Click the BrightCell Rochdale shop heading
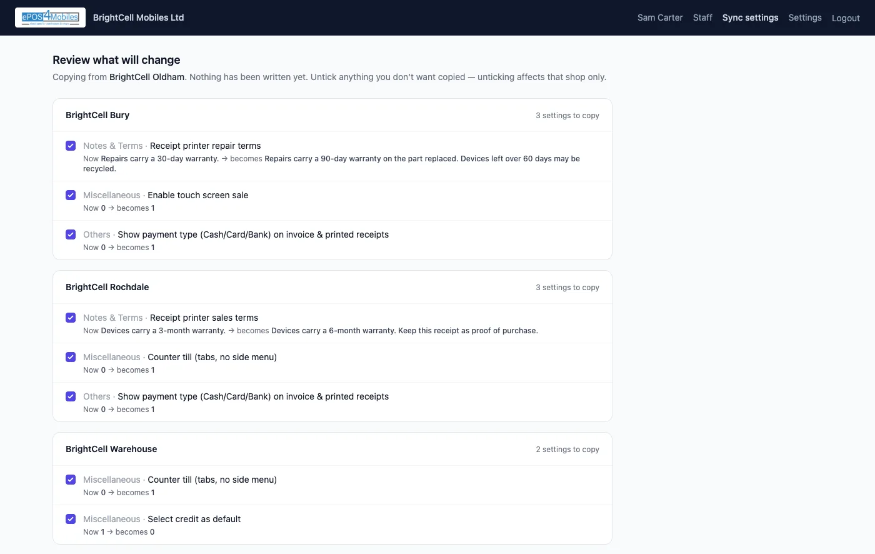This screenshot has height=554, width=875. (x=107, y=287)
